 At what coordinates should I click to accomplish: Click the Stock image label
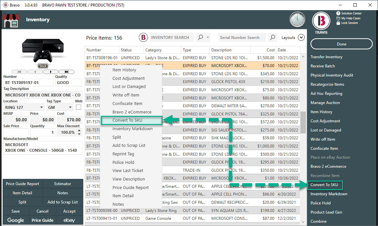[43, 66]
